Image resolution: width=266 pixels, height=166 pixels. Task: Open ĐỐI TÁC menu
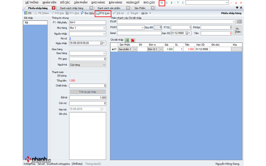[65, 2]
